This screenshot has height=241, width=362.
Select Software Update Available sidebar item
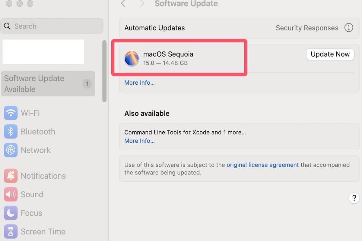click(x=48, y=84)
